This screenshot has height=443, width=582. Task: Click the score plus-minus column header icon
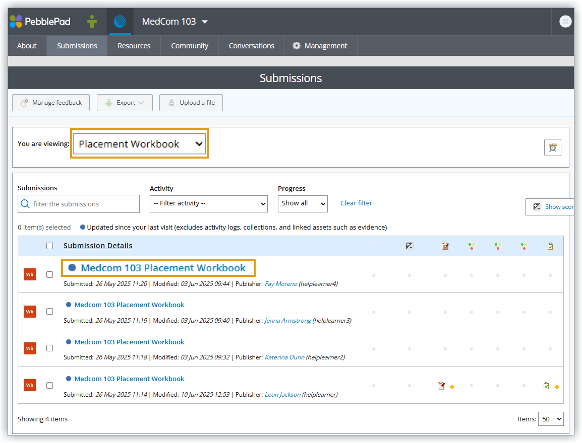pyautogui.click(x=410, y=246)
